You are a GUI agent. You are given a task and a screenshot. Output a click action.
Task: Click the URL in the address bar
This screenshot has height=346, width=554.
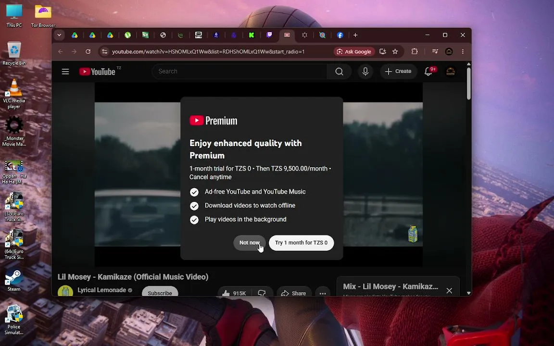point(208,51)
